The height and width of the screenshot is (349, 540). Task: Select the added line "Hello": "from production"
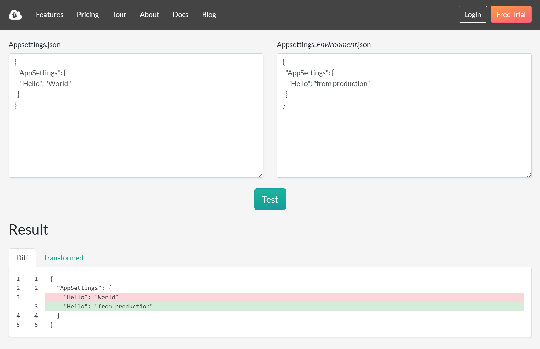108,306
